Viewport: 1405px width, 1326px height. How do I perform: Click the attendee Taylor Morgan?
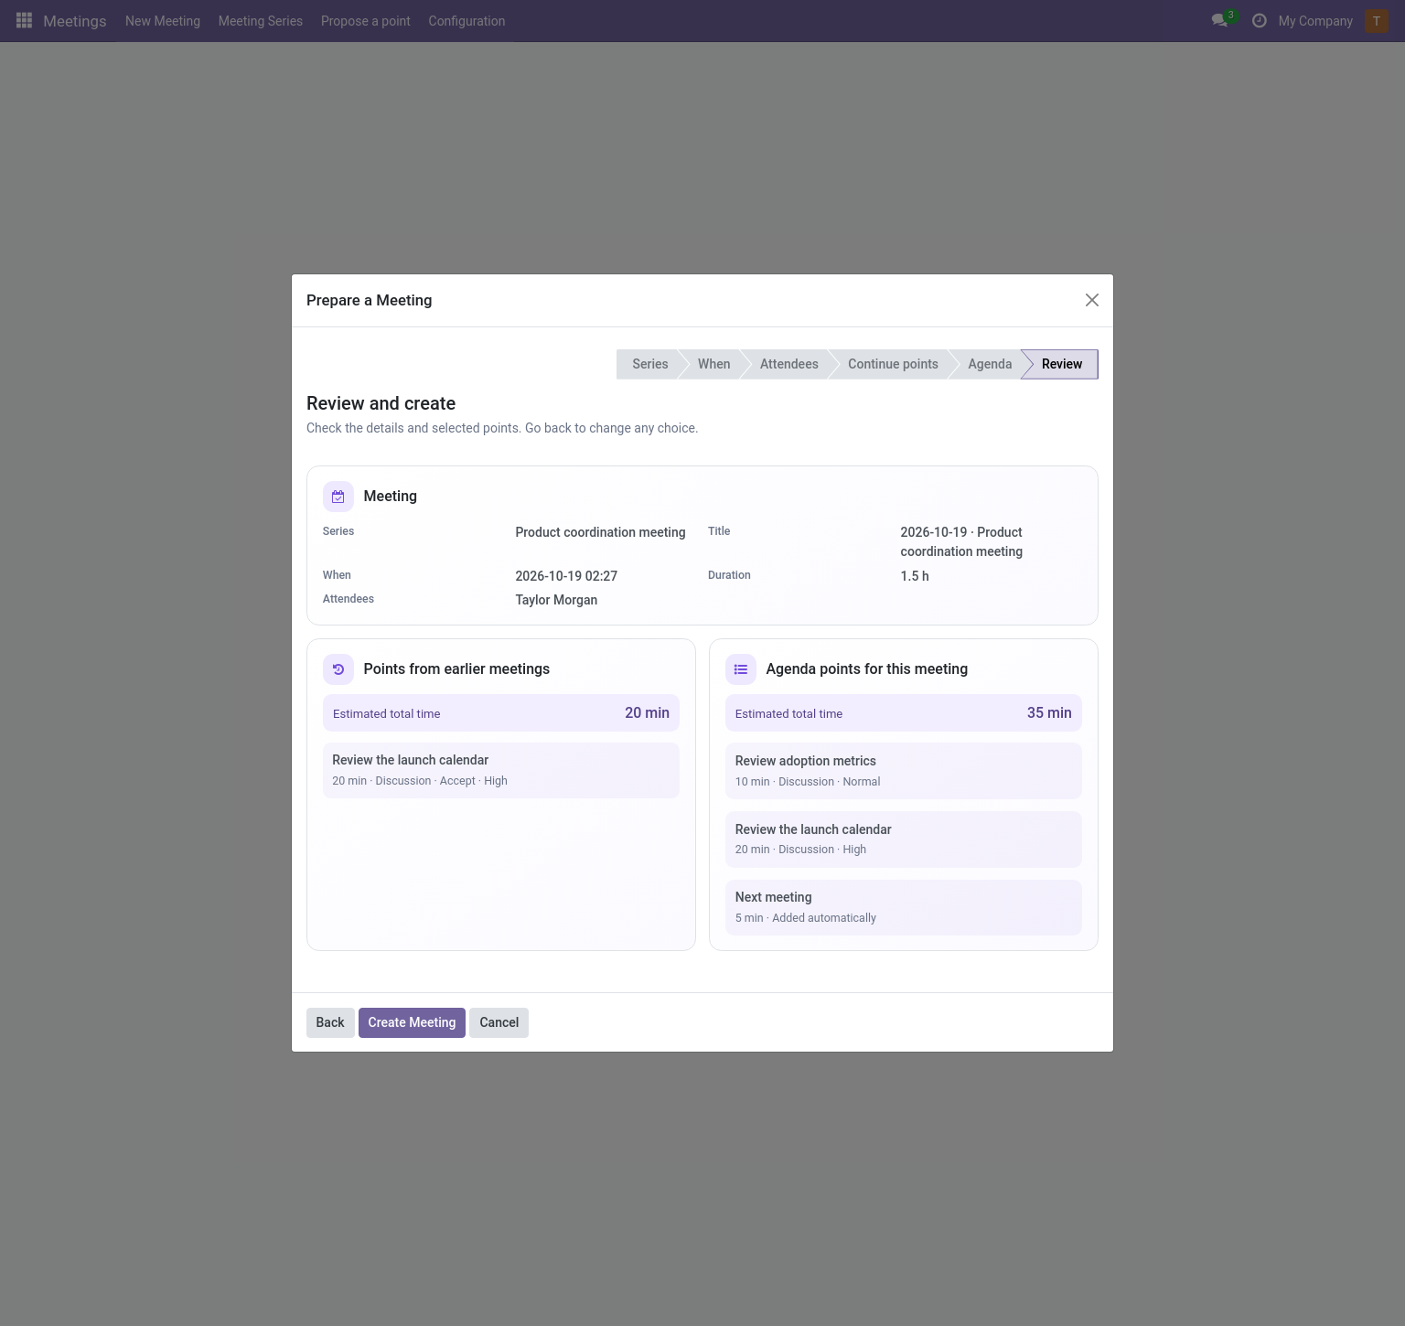pos(556,600)
